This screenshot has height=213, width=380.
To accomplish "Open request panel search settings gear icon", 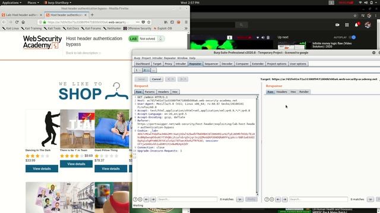I will tap(140, 199).
